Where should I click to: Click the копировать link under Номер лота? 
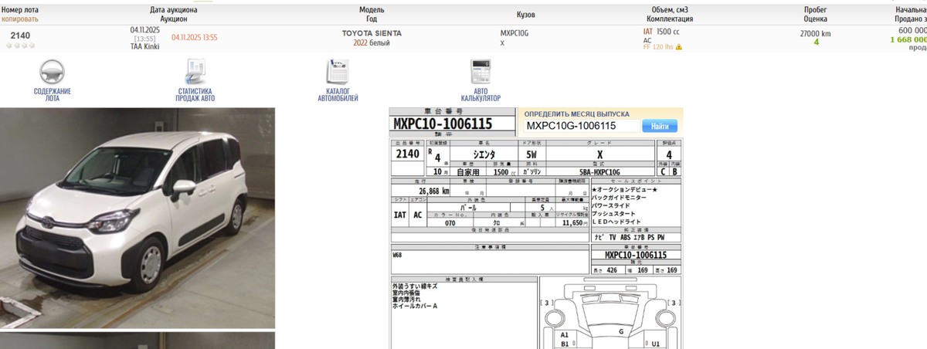[x=20, y=18]
